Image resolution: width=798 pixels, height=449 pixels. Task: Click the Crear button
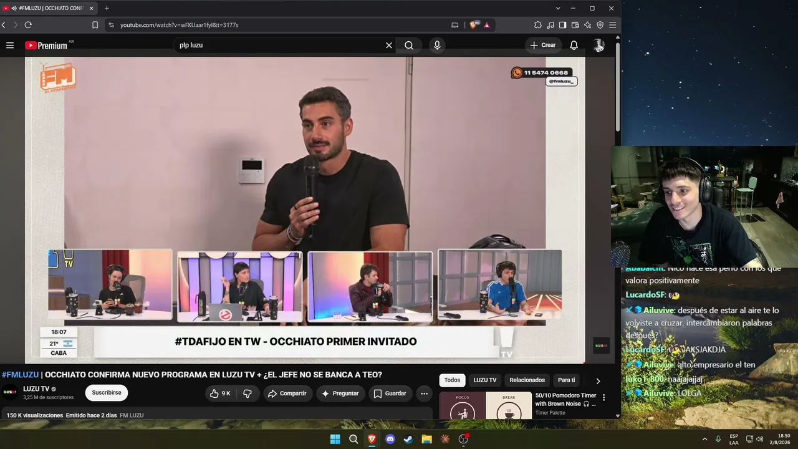542,45
